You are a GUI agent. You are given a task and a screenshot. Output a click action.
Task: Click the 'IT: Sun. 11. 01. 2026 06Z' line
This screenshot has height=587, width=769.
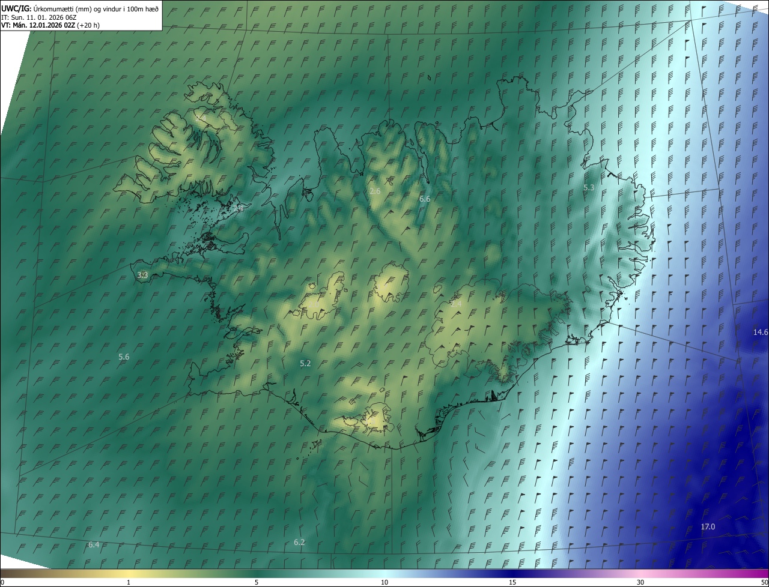coord(40,17)
